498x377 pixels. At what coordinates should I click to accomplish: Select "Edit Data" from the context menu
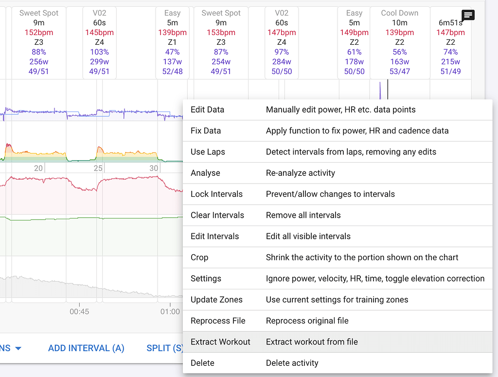point(206,110)
